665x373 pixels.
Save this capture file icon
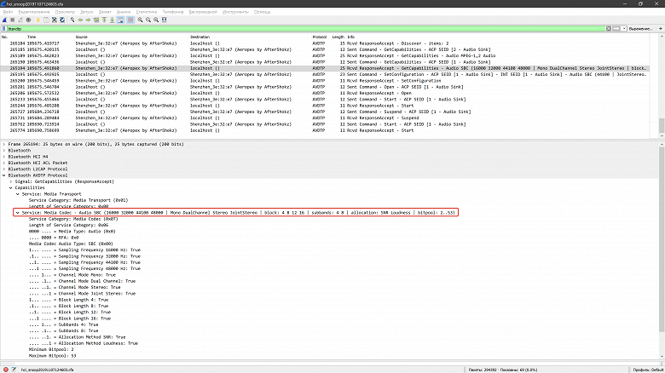pos(46,20)
